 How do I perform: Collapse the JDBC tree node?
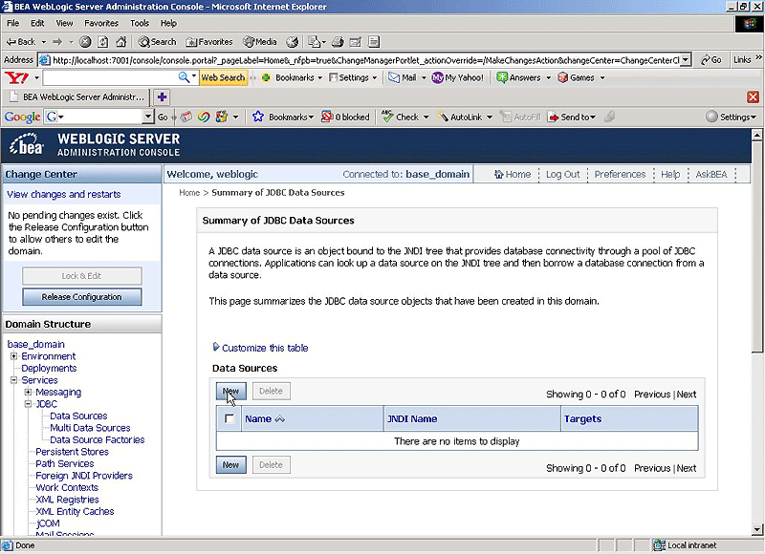29,404
